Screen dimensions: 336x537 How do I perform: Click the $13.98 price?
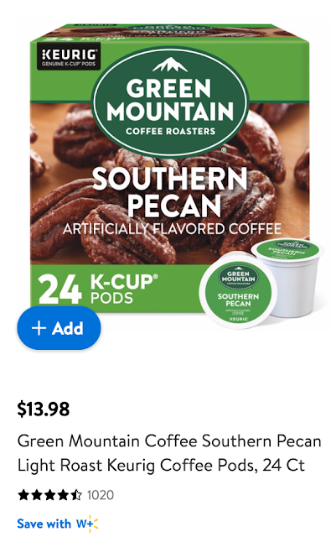(x=44, y=409)
